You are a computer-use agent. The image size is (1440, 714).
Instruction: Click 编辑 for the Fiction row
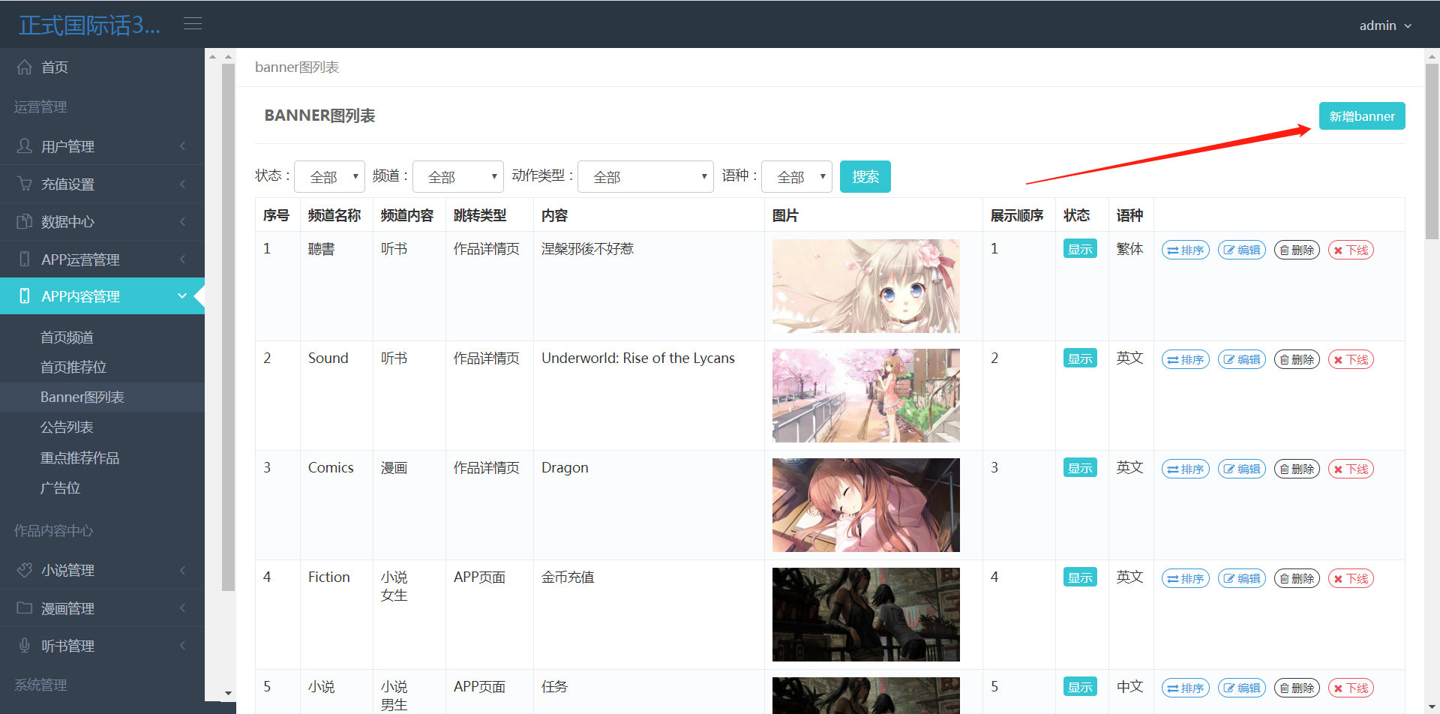pos(1242,578)
